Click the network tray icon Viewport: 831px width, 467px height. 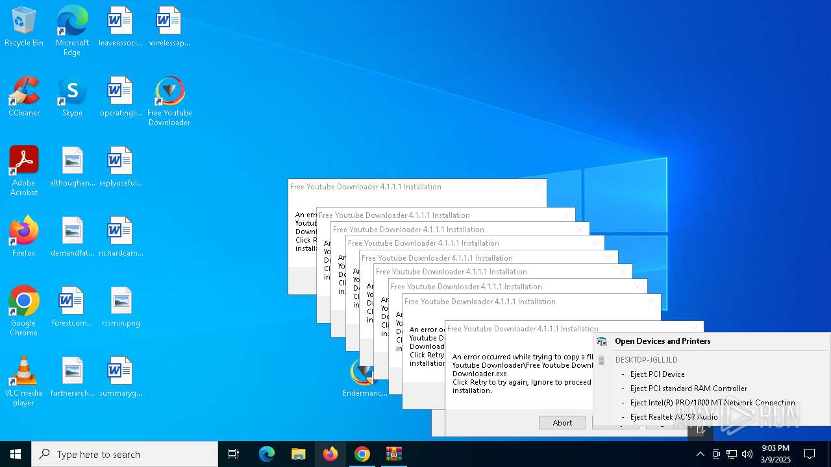[732, 454]
